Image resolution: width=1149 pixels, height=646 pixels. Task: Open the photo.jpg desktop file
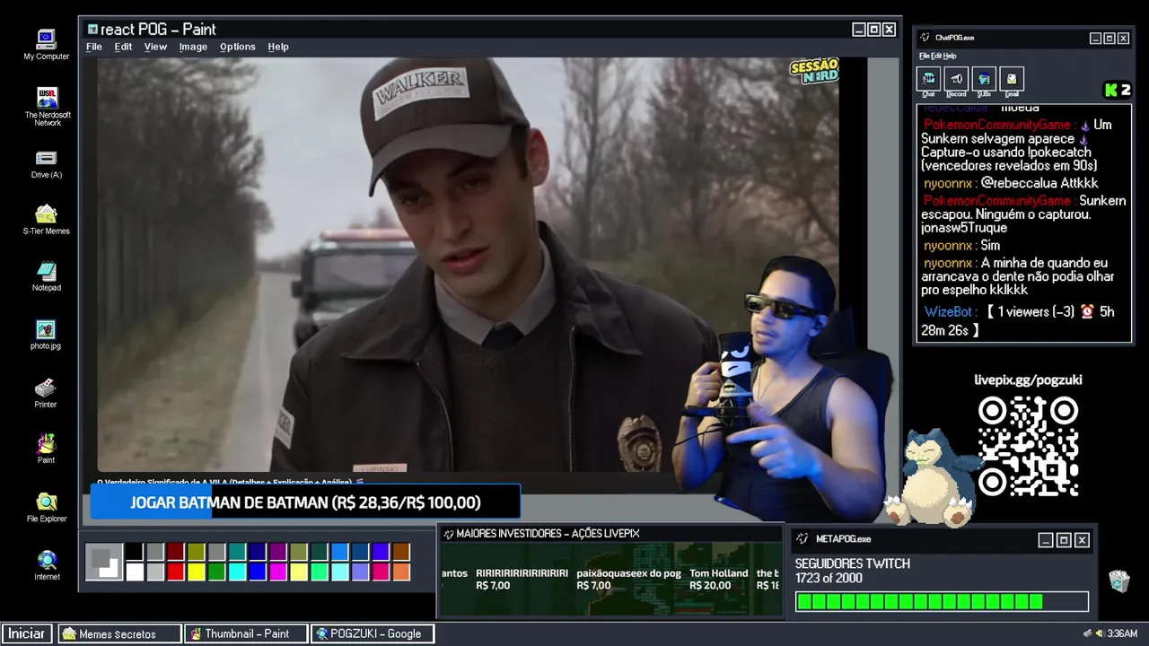click(x=46, y=335)
